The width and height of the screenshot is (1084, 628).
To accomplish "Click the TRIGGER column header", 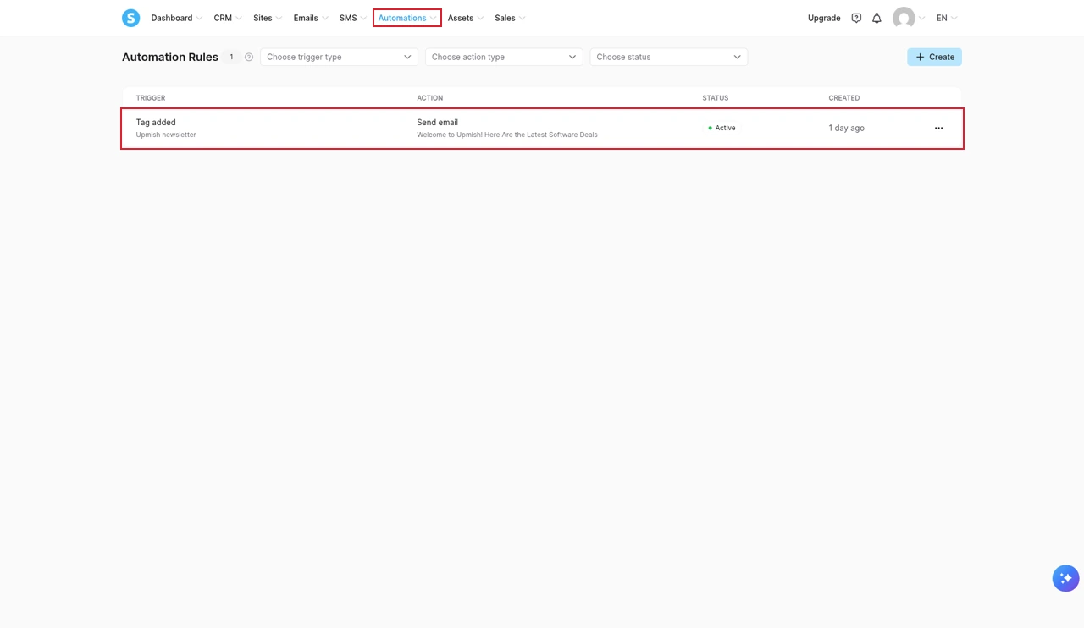I will coord(151,98).
